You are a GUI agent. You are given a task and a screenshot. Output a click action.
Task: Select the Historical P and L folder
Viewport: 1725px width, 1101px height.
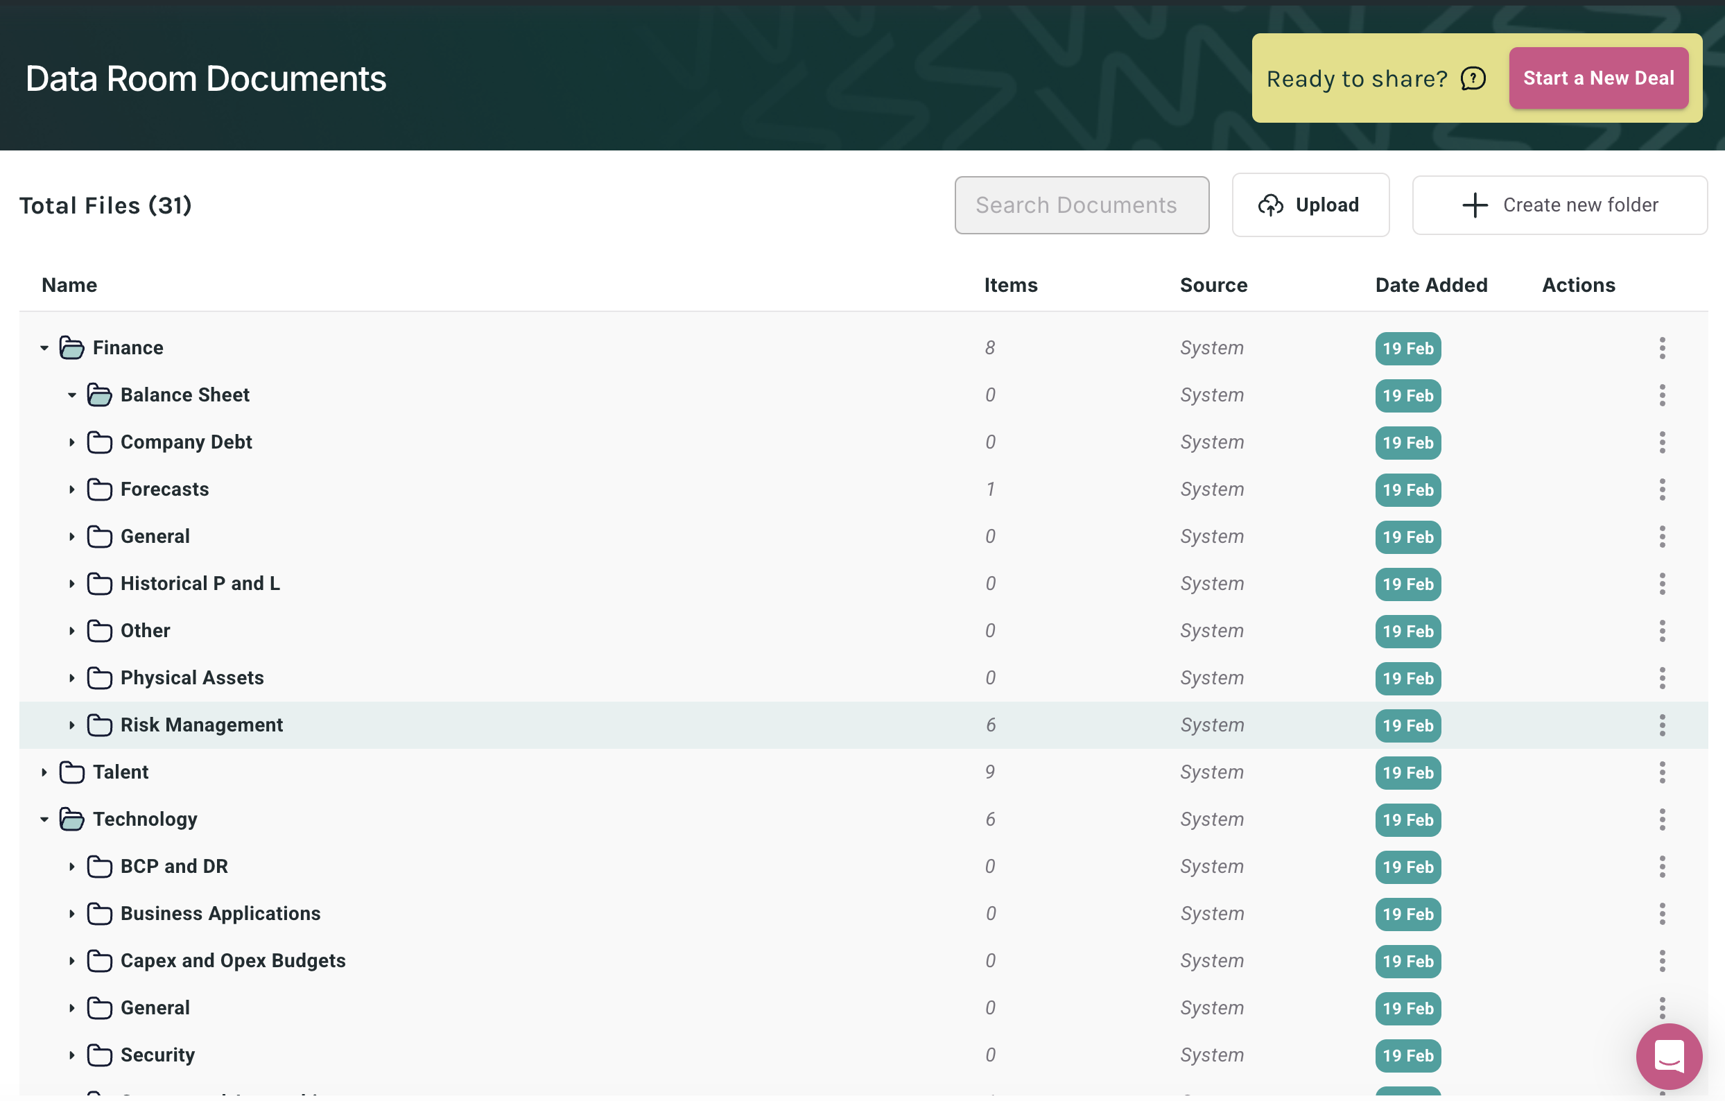(x=200, y=584)
